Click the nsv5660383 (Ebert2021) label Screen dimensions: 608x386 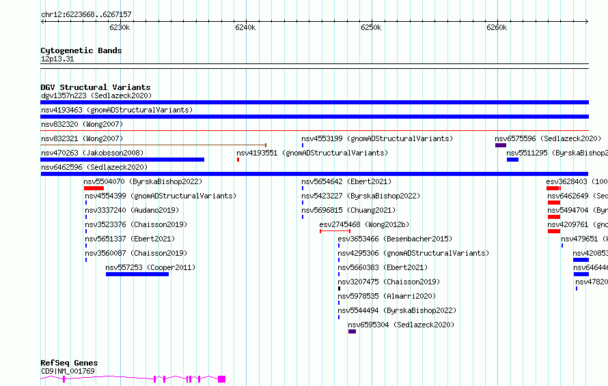click(x=383, y=267)
